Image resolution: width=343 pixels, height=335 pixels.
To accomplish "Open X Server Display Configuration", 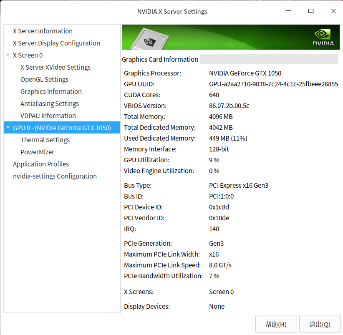I will point(56,43).
